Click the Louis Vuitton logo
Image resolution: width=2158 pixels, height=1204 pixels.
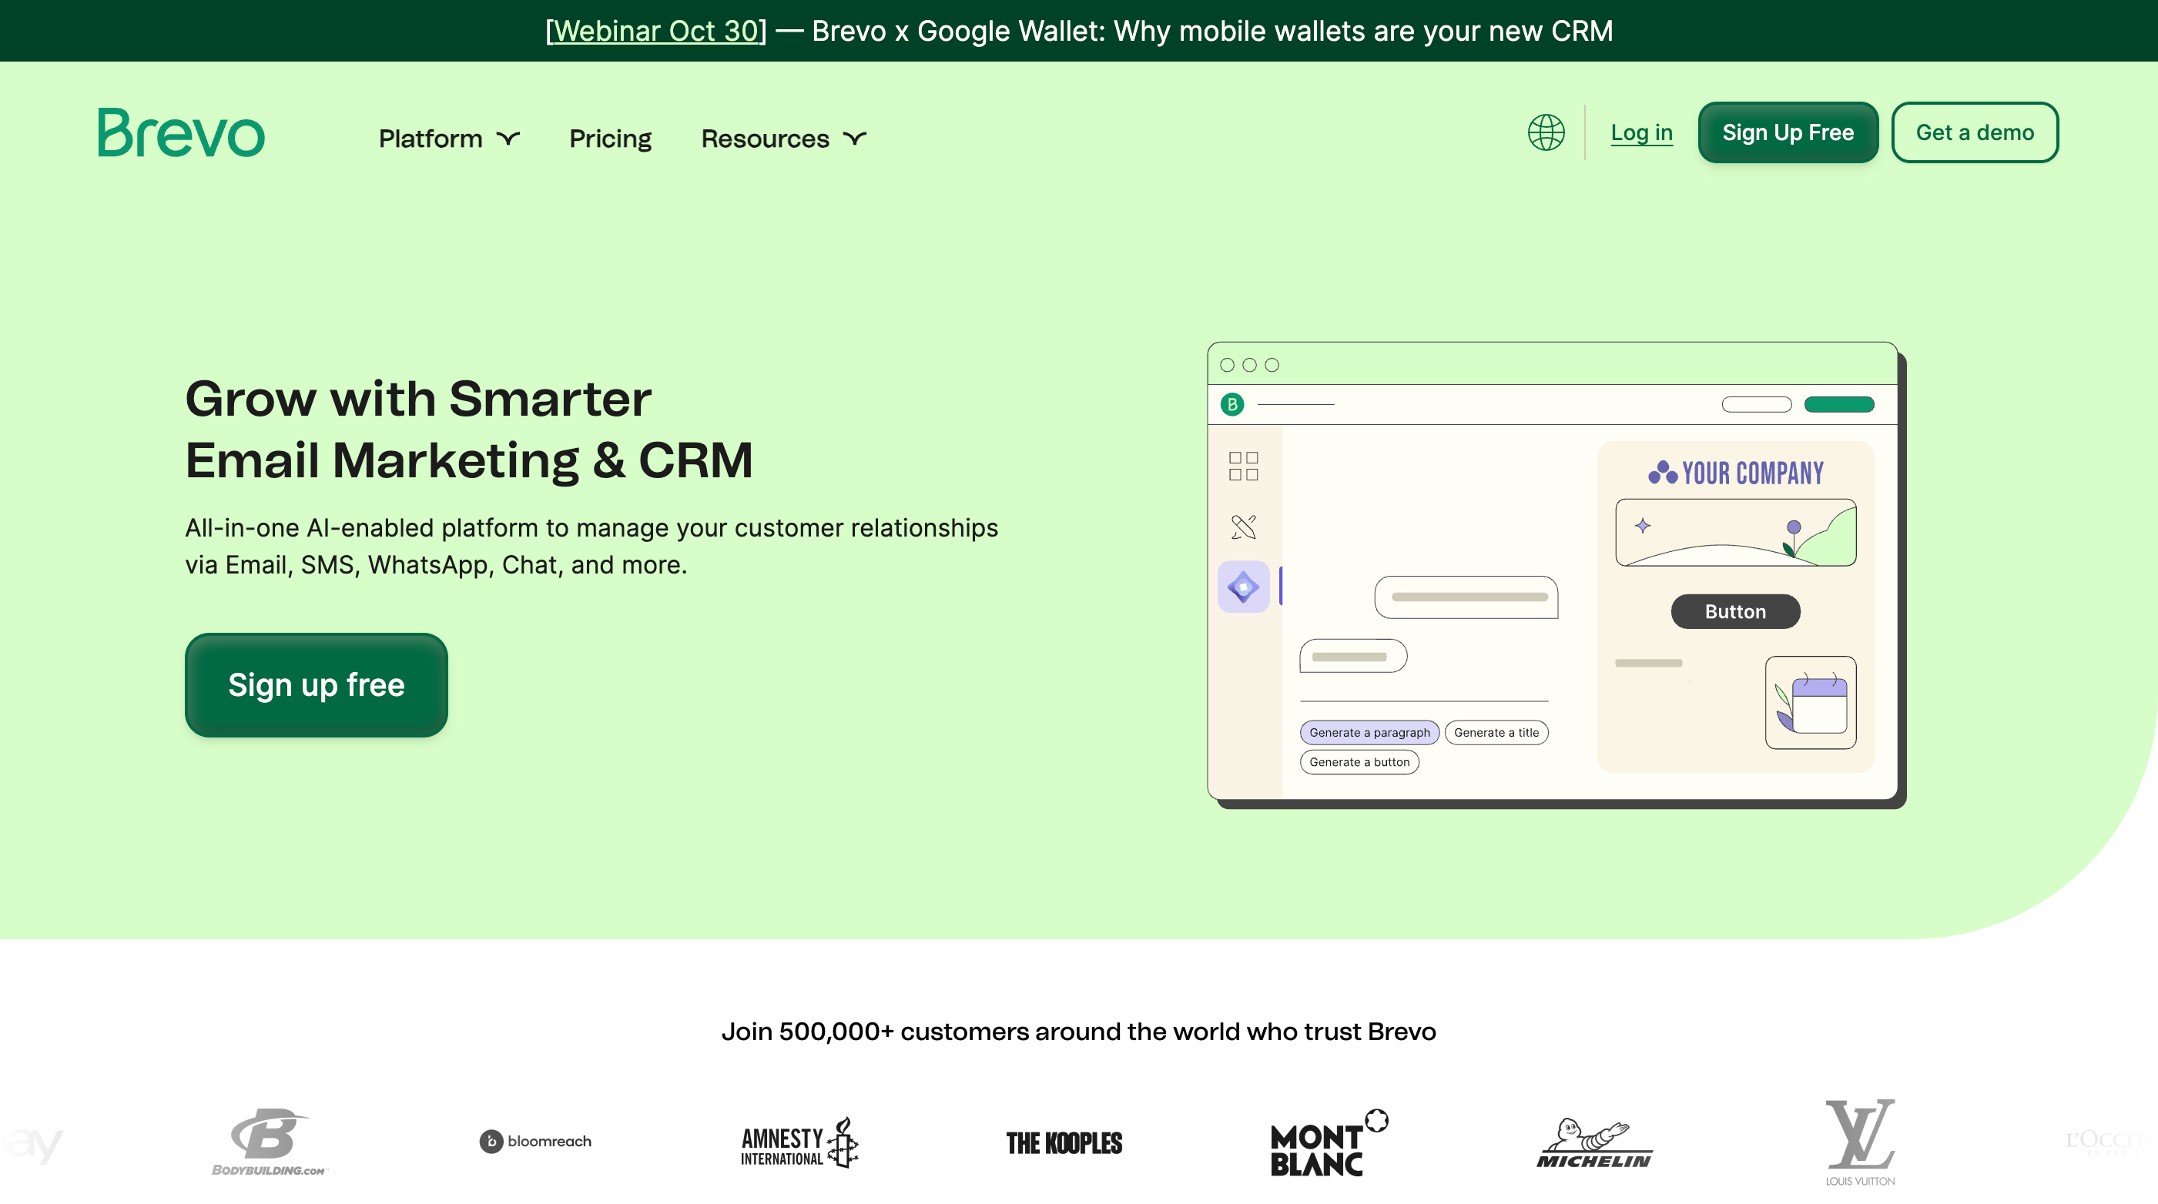tap(1860, 1141)
